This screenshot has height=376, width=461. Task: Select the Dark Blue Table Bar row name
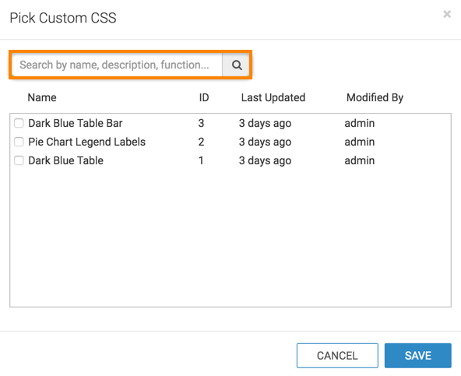(x=76, y=123)
